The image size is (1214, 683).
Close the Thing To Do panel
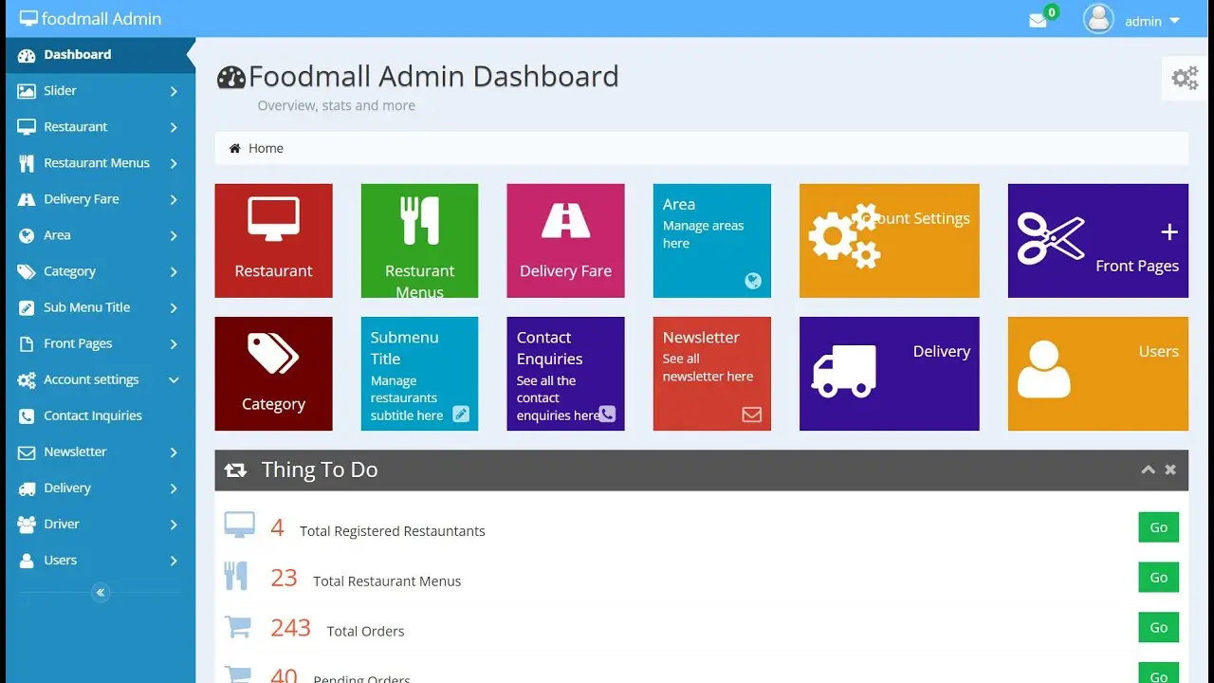(1170, 470)
